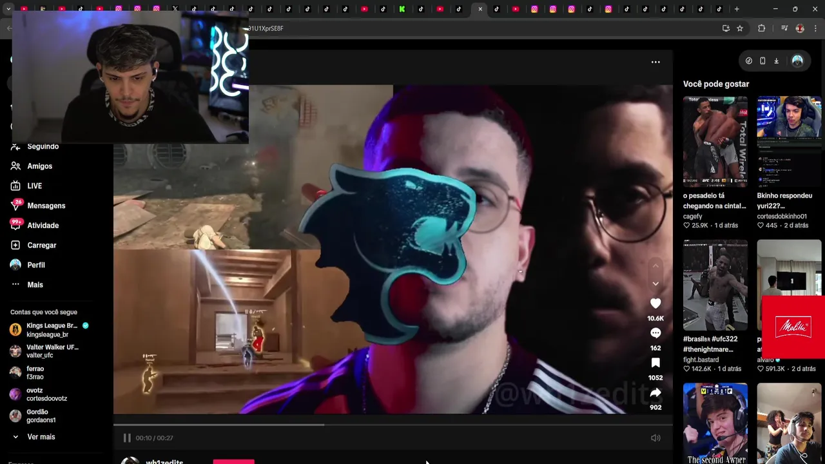Go to the previous video with up chevron
825x464 pixels.
tap(655, 266)
